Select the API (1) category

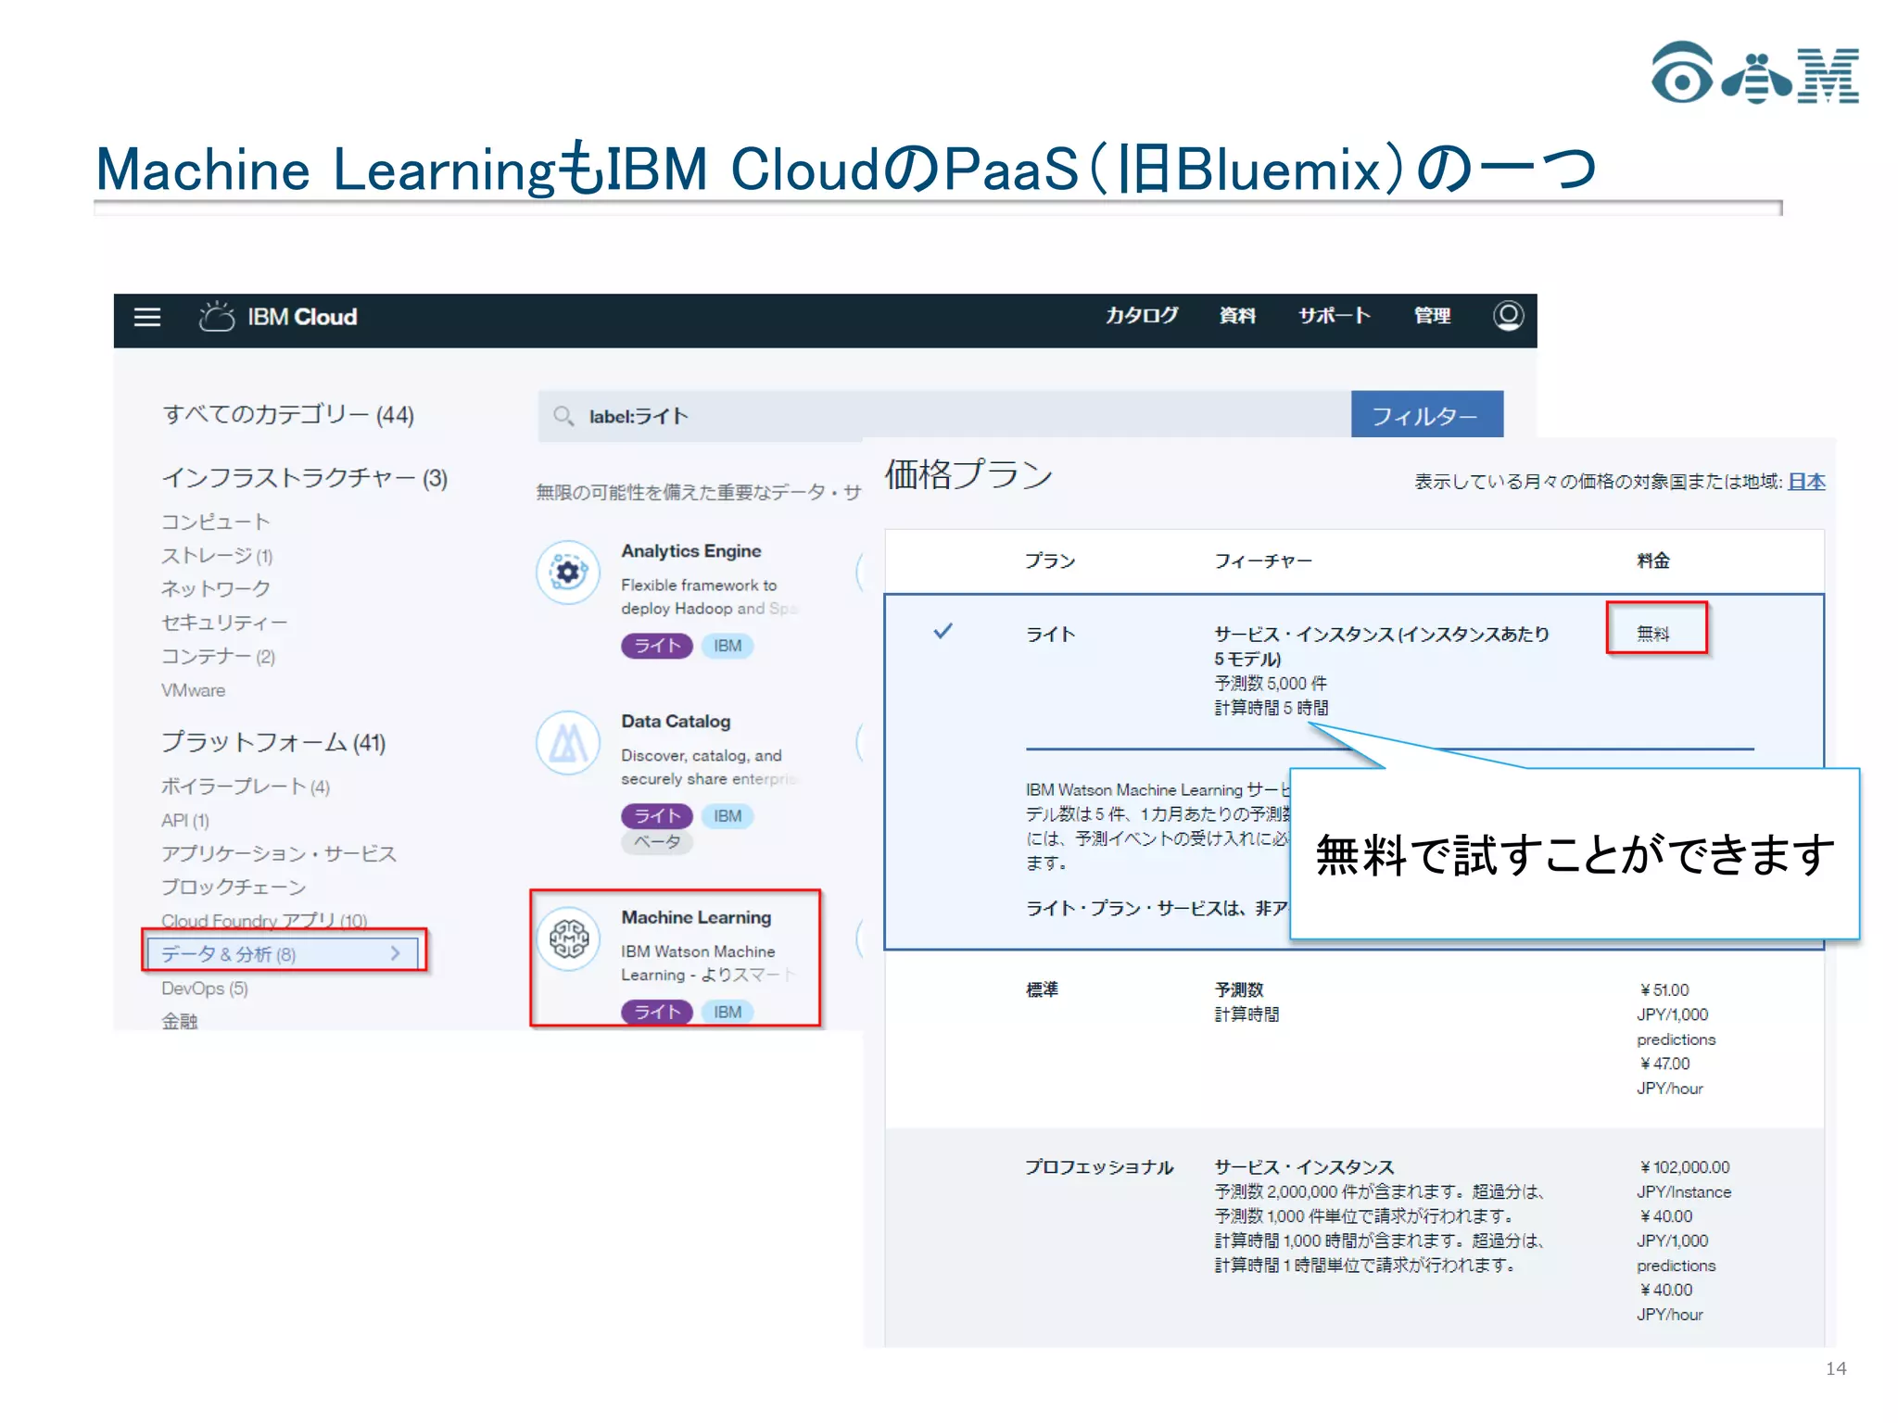tap(185, 820)
